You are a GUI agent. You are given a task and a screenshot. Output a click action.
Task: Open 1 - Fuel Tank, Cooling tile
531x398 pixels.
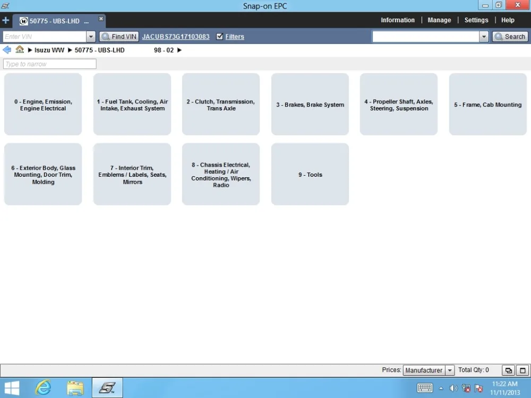click(132, 104)
